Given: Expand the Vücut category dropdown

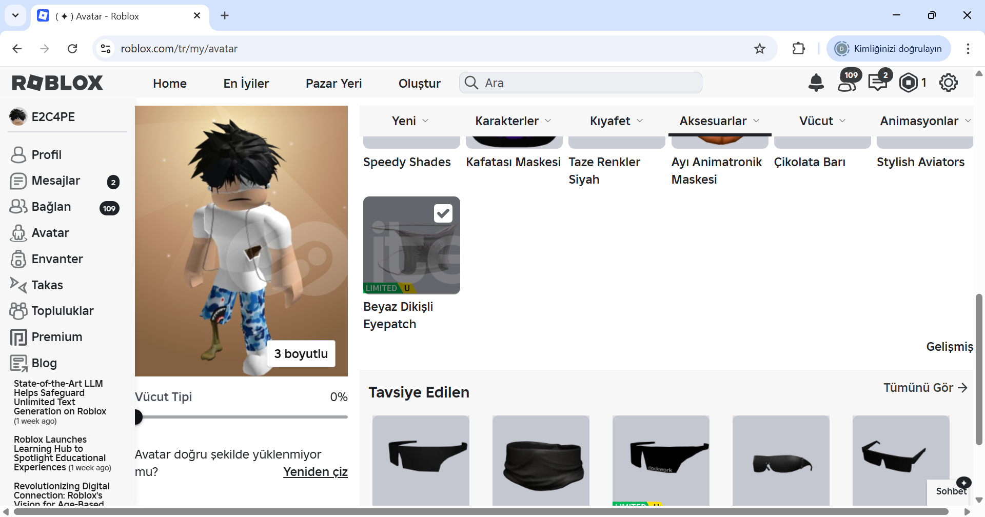Looking at the screenshot, I should point(822,121).
